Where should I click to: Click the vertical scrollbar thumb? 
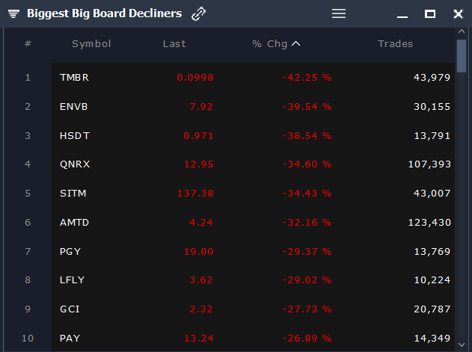(462, 56)
